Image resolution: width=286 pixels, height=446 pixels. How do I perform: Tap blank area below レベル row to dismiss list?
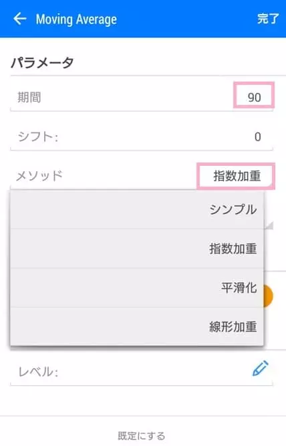(x=141, y=401)
